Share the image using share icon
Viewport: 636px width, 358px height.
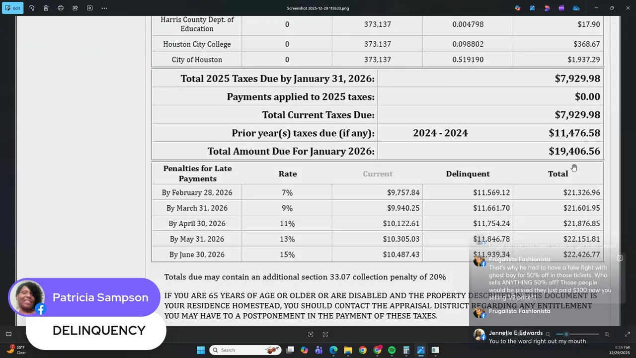pos(75,8)
